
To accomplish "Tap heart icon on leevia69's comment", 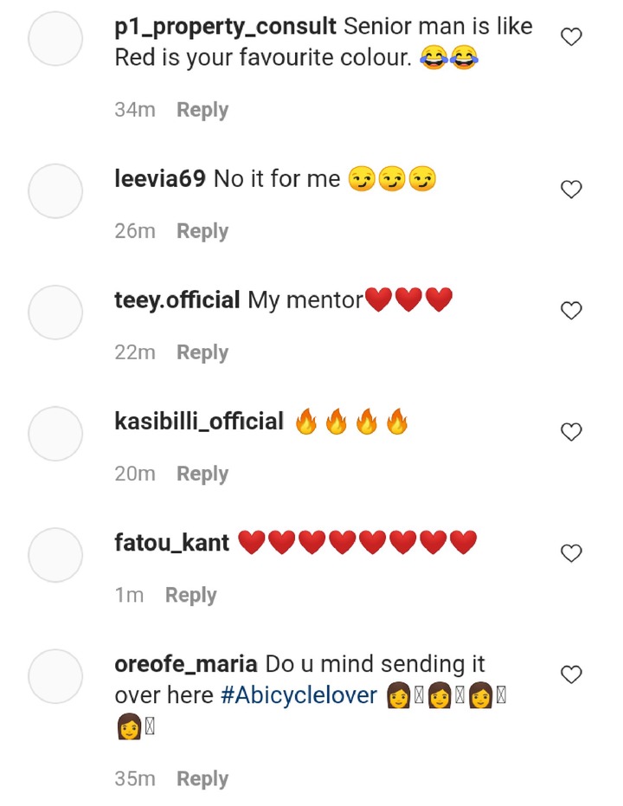I will point(570,189).
